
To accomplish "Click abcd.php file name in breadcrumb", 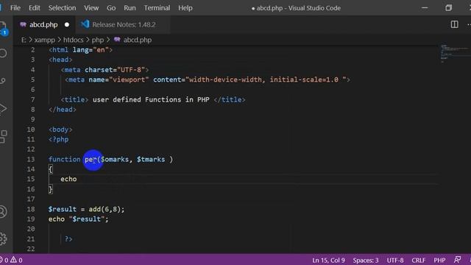I will 138,40.
